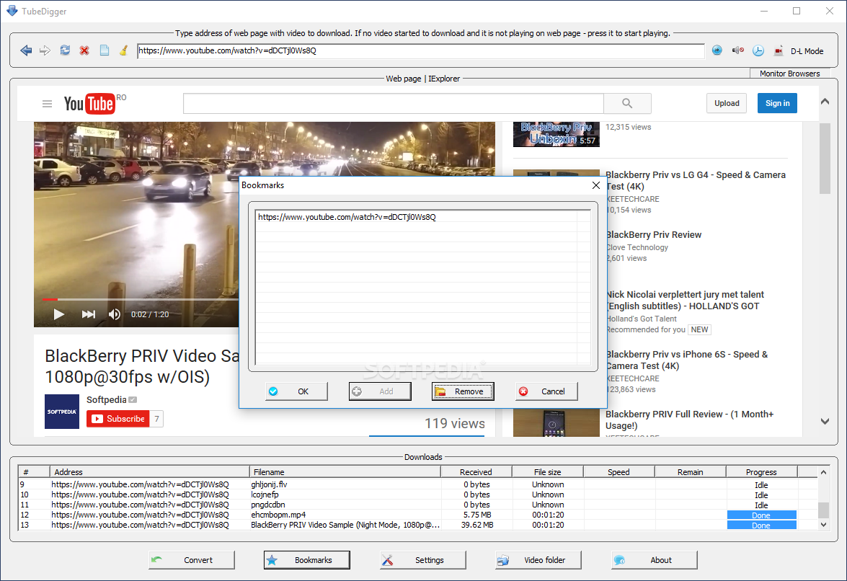Click the web page scroll down arrow
The width and height of the screenshot is (847, 581).
click(825, 421)
